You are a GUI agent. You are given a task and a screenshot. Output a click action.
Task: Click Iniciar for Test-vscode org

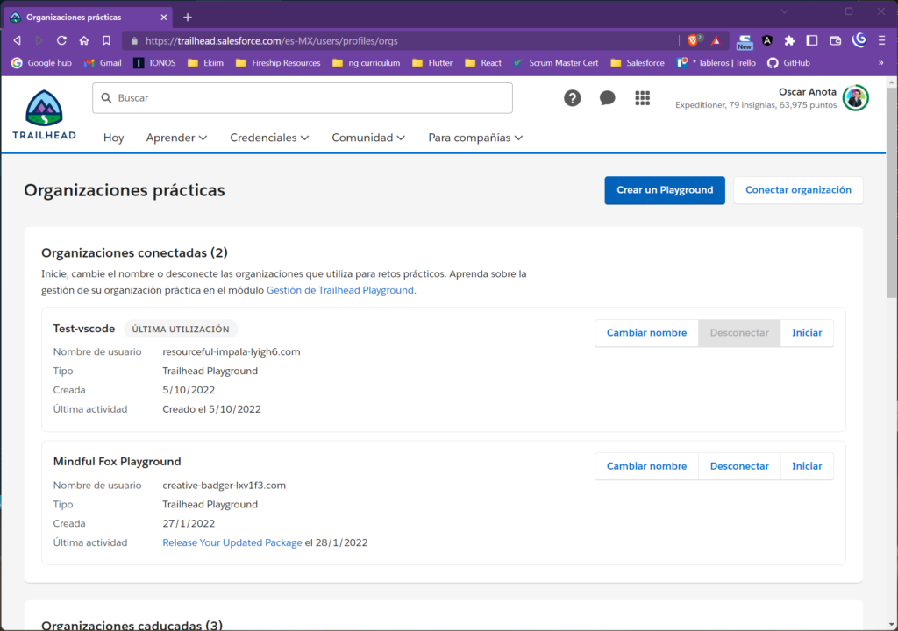(807, 333)
